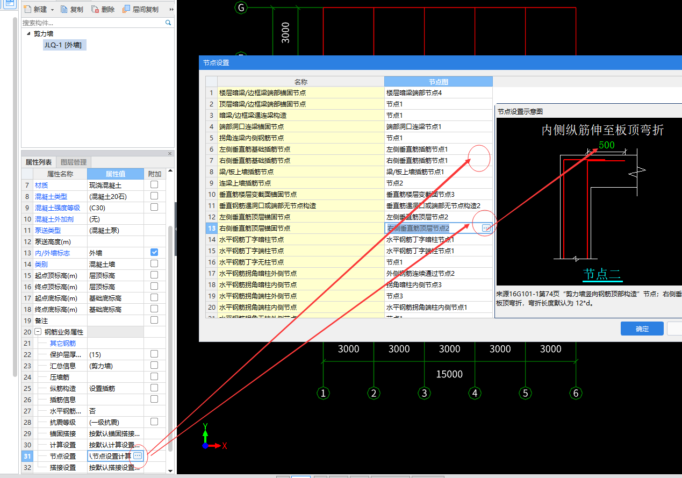This screenshot has height=478, width=682.
Task: Toggle the 附加 checkbox for 保护层厚度
Action: pos(154,354)
